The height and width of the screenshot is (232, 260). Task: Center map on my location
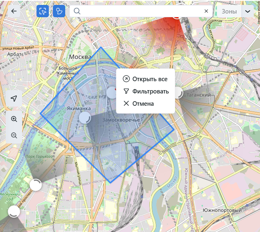click(14, 99)
